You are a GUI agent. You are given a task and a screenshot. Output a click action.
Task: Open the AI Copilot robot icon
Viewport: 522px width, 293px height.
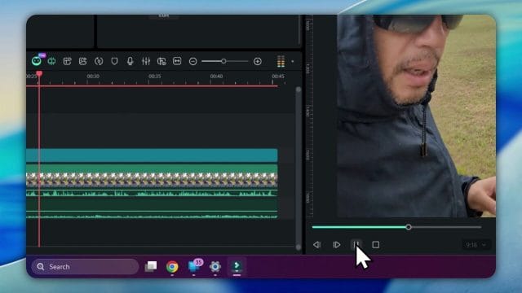point(37,61)
